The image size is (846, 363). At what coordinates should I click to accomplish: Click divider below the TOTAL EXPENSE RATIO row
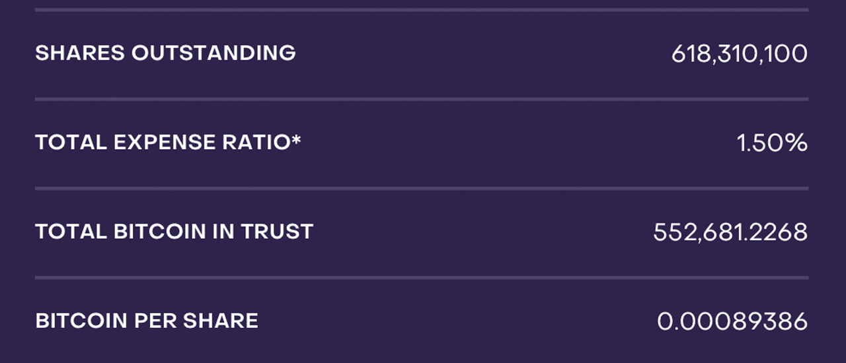(x=422, y=188)
